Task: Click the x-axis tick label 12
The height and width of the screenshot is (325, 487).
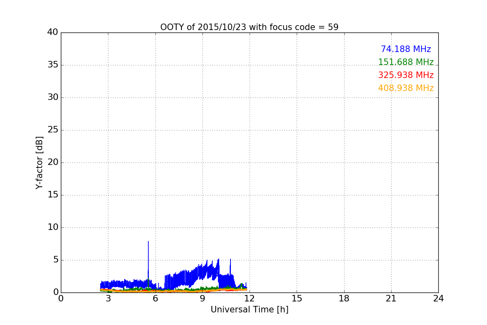Action: [250, 299]
